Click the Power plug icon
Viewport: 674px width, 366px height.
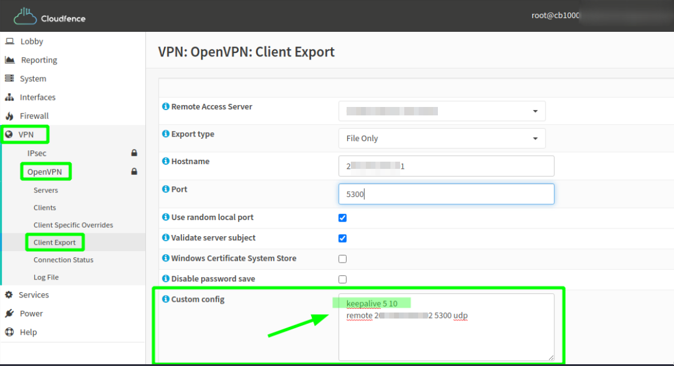[x=10, y=313]
